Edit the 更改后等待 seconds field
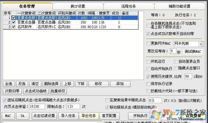Viewport: 208px width, 123px height. pyautogui.click(x=173, y=51)
